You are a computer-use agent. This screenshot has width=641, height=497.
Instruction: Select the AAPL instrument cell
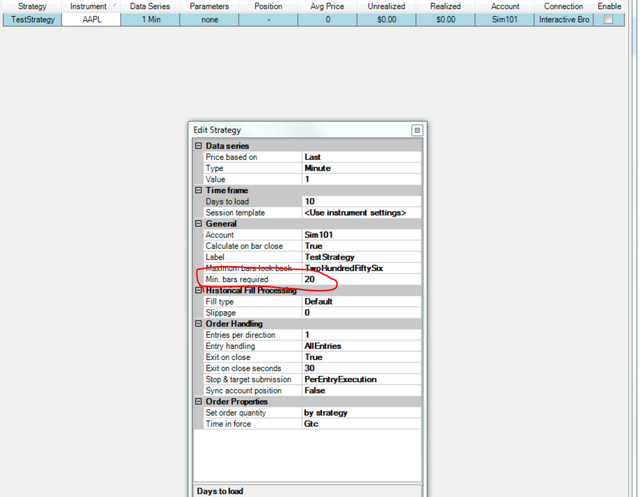[91, 19]
